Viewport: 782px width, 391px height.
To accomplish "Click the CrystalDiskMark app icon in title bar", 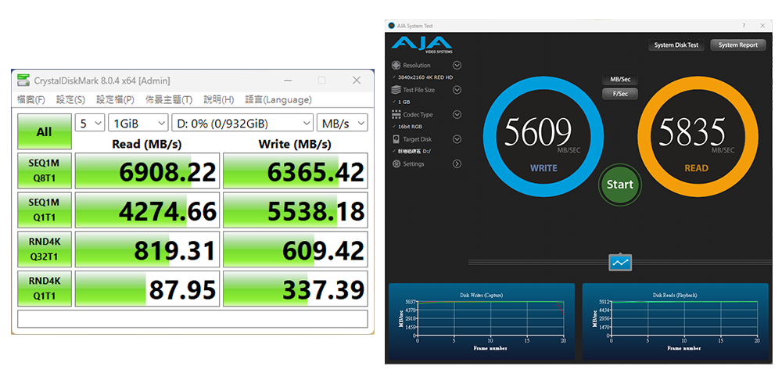I will (x=23, y=80).
